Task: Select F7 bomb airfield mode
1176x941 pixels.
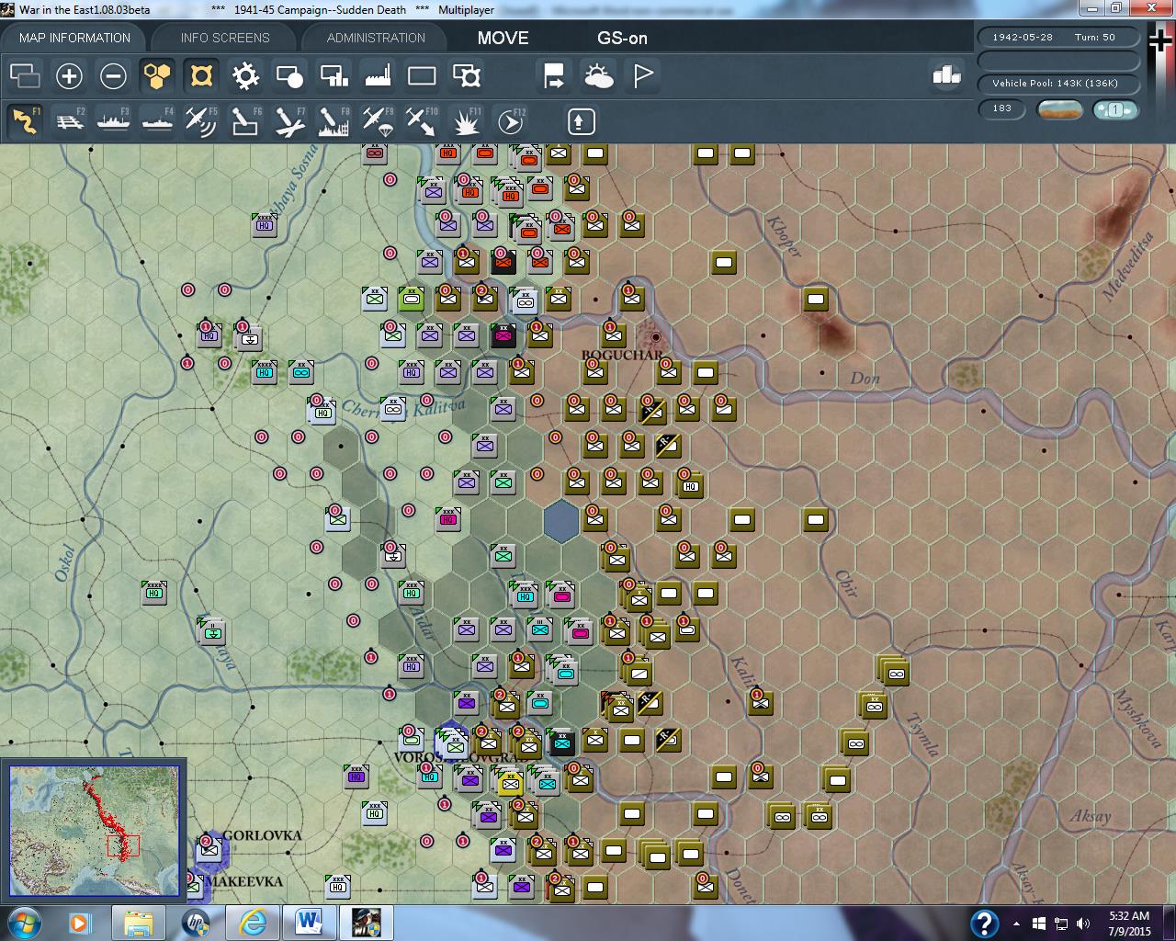Action: 289,120
